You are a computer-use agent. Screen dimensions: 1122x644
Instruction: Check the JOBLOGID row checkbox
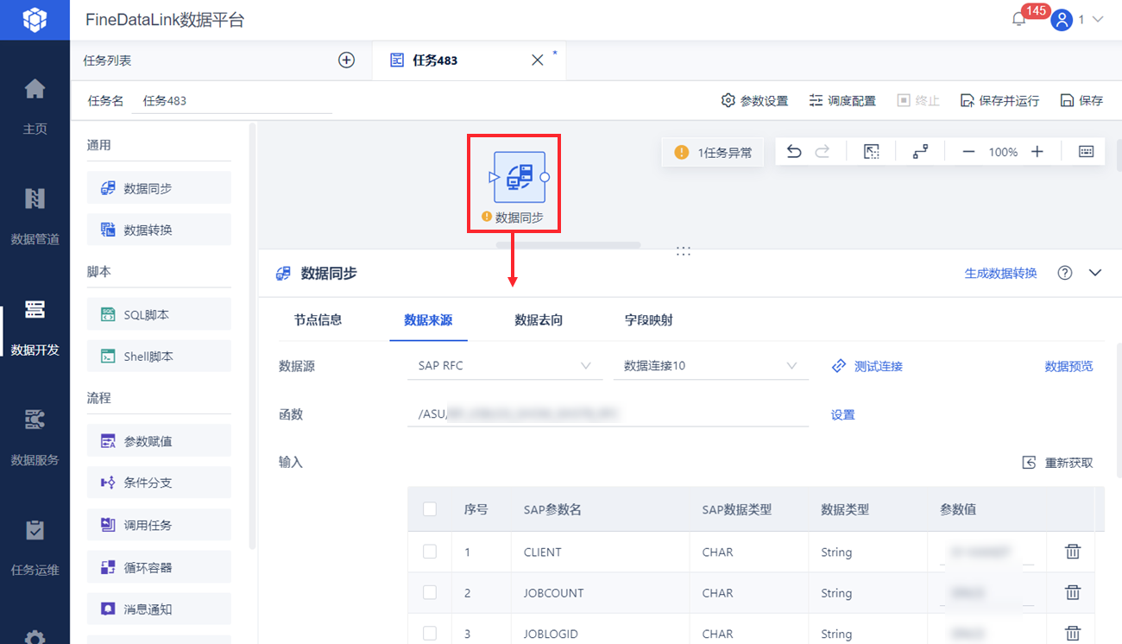[430, 634]
